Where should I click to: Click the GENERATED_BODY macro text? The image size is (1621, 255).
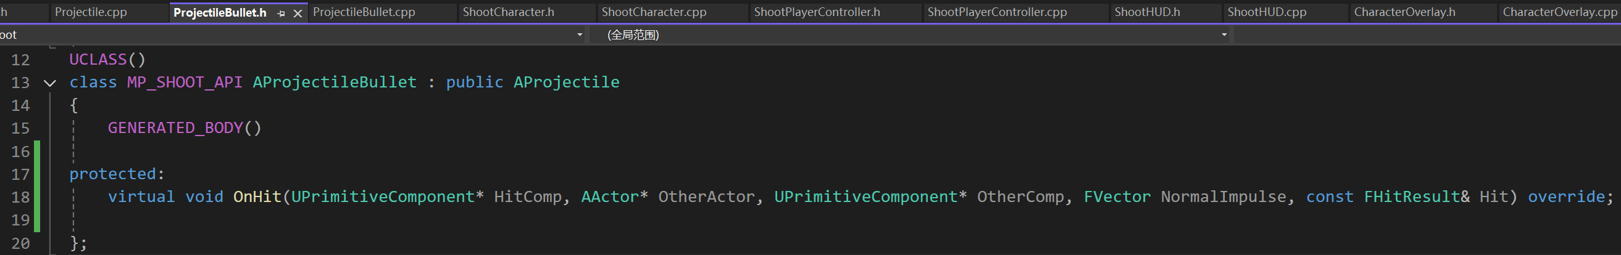pos(175,128)
